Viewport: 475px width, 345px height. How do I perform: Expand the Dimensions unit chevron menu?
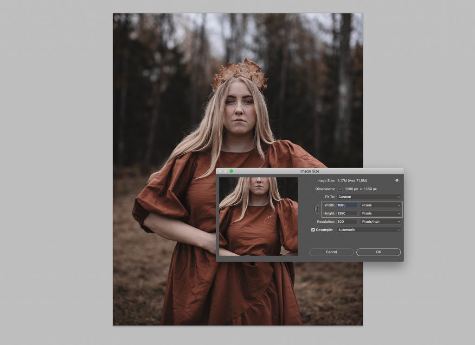[340, 188]
